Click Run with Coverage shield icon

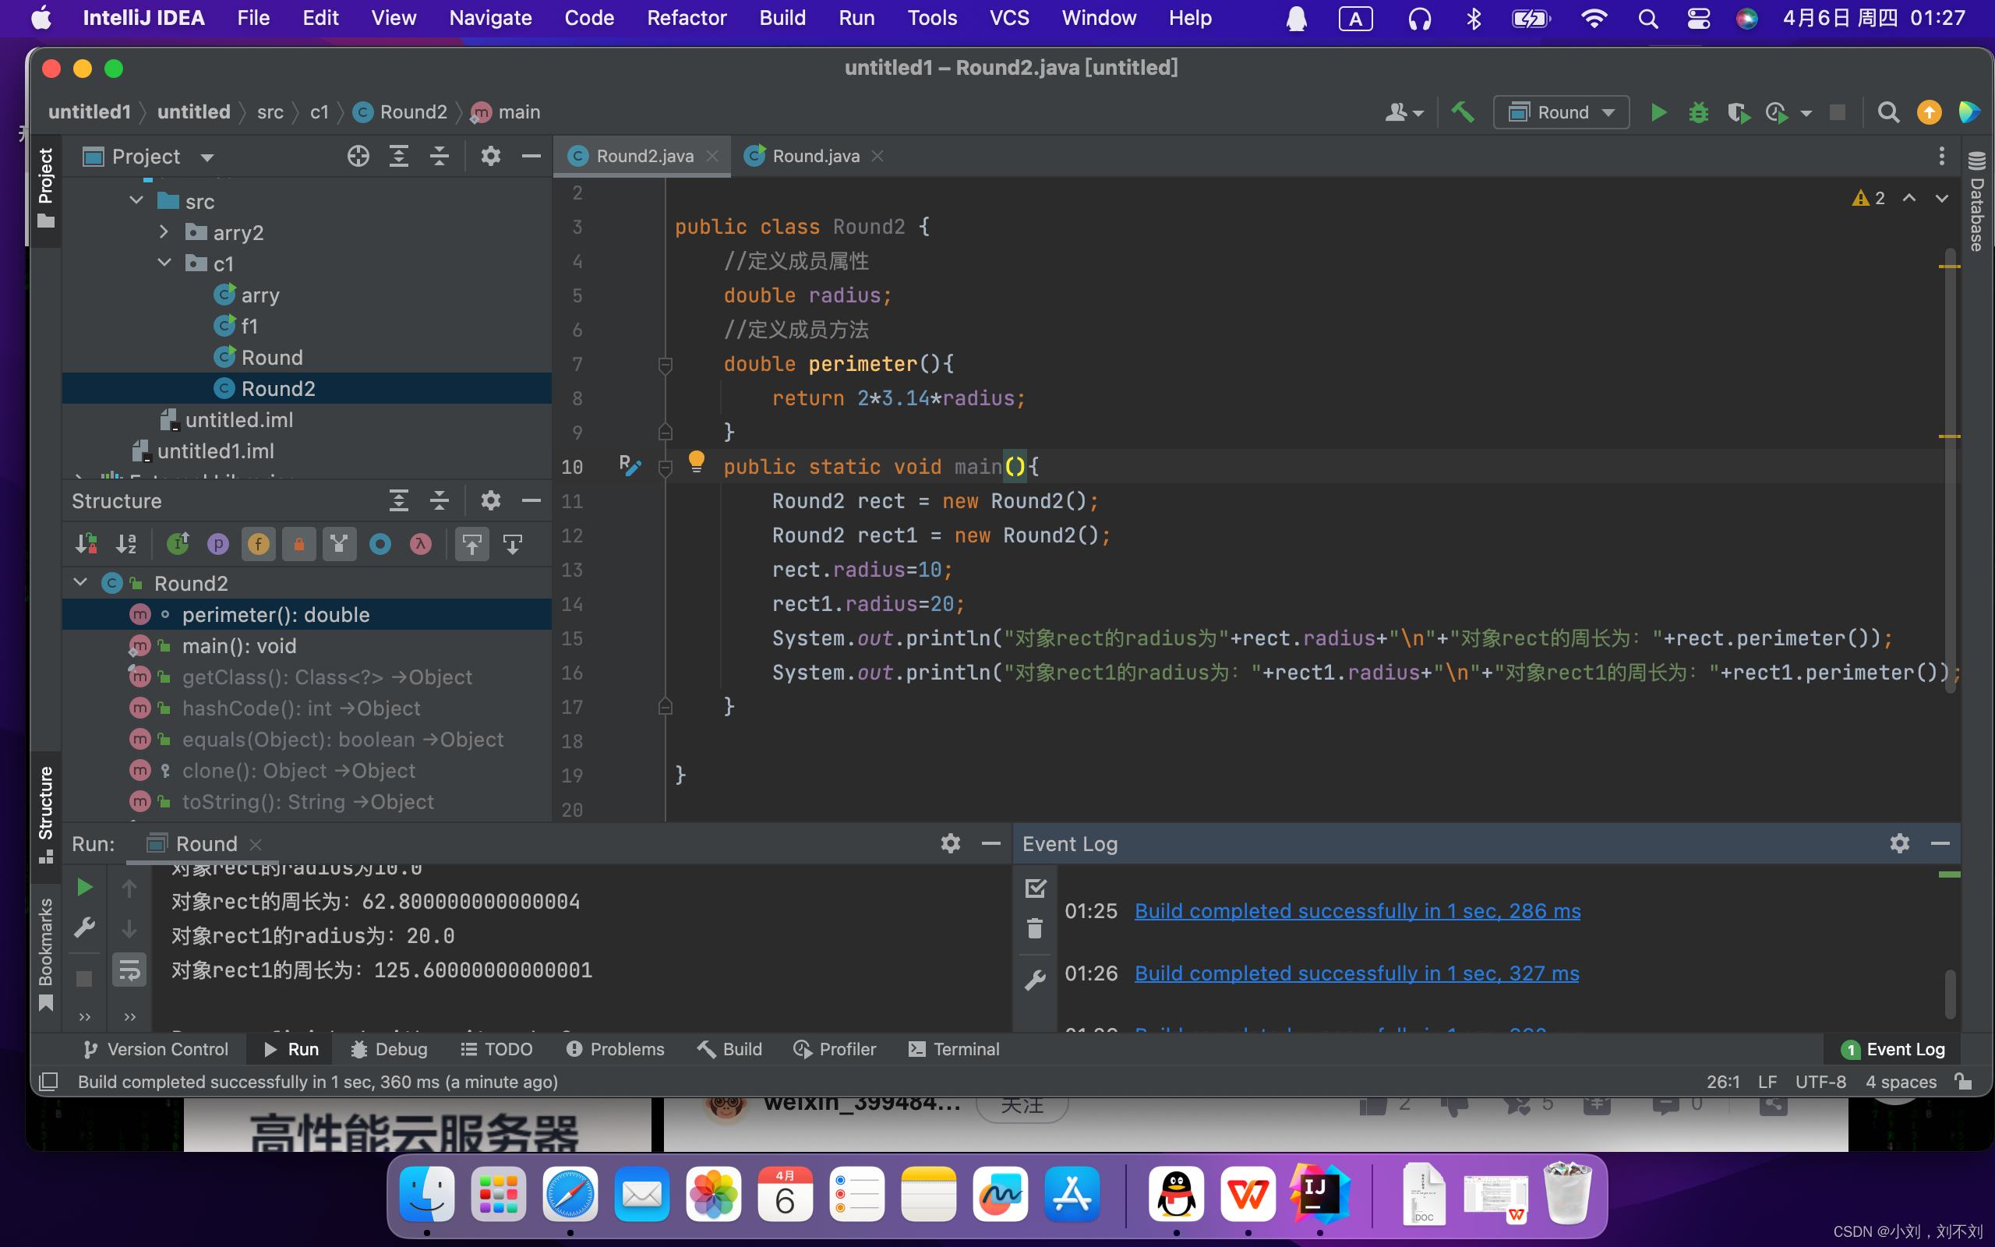(x=1738, y=112)
